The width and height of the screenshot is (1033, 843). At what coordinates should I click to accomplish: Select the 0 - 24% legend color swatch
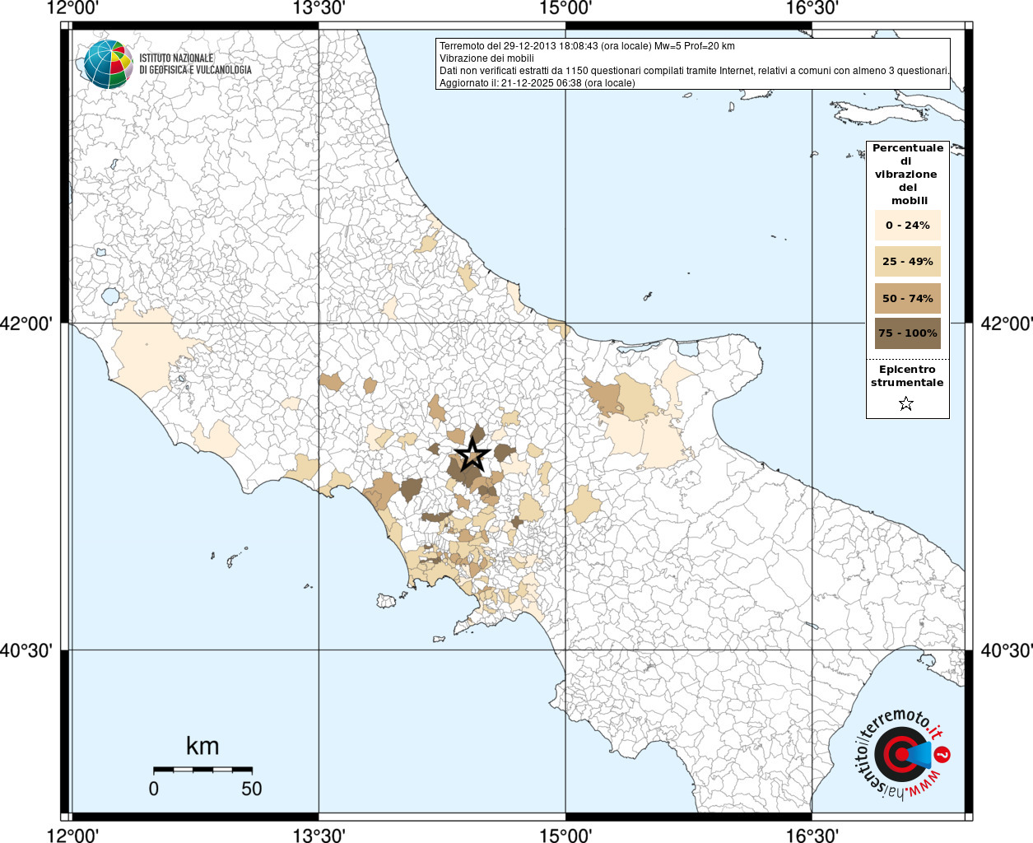907,226
